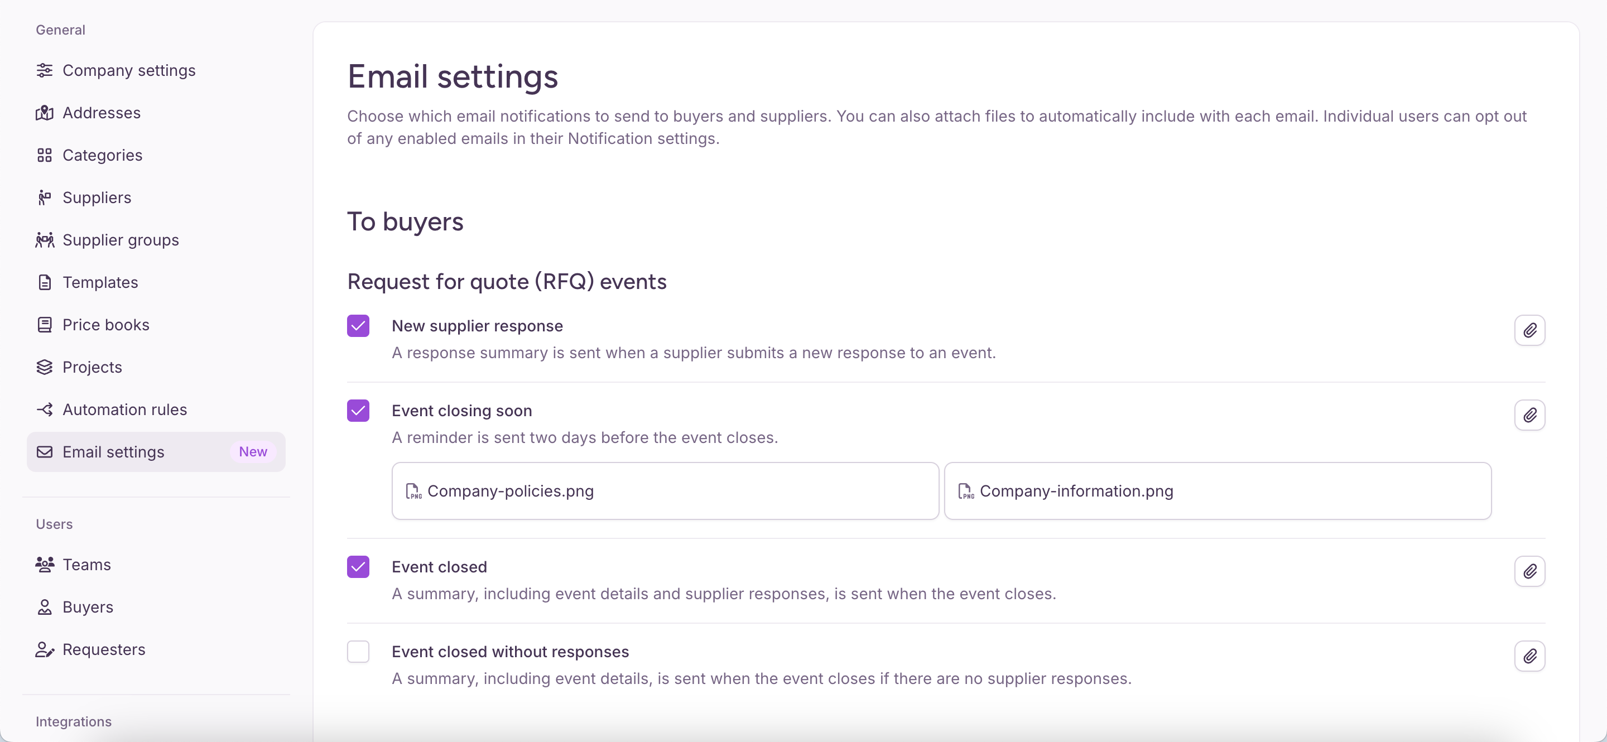Navigate to Suppliers

(x=156, y=197)
